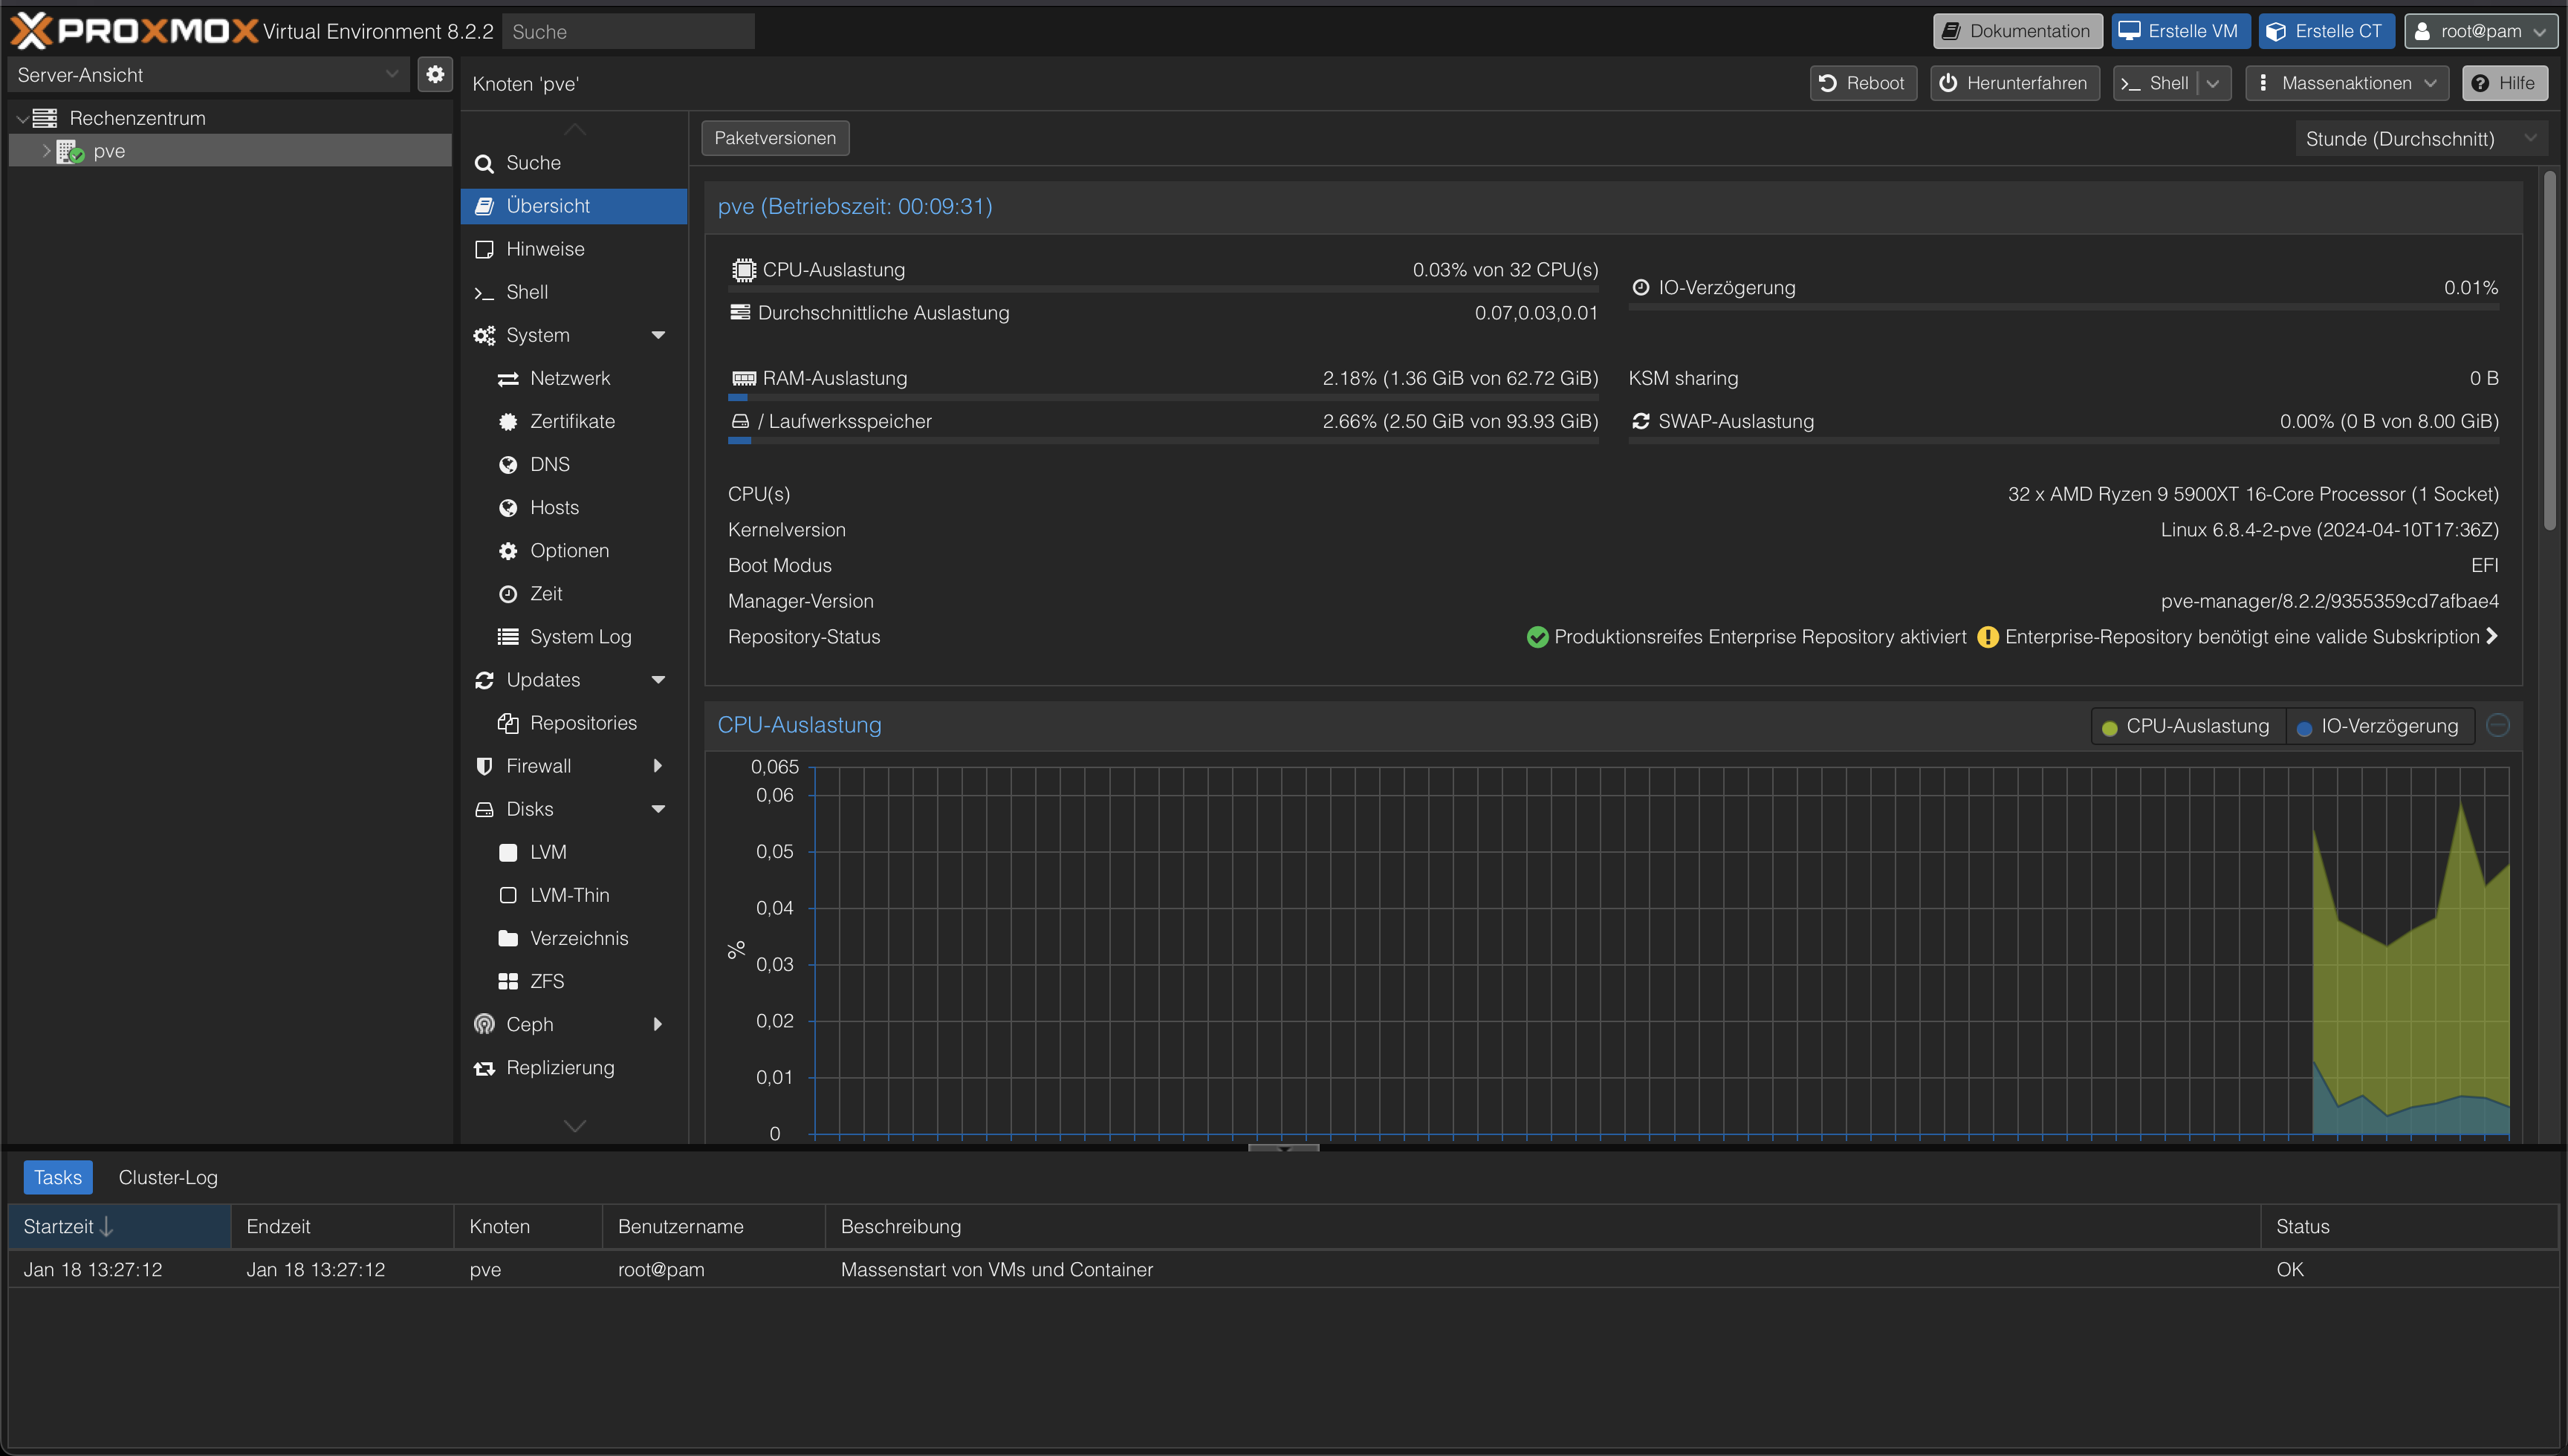Click ZFS grid icon
This screenshot has width=2568, height=1456.
coord(508,981)
